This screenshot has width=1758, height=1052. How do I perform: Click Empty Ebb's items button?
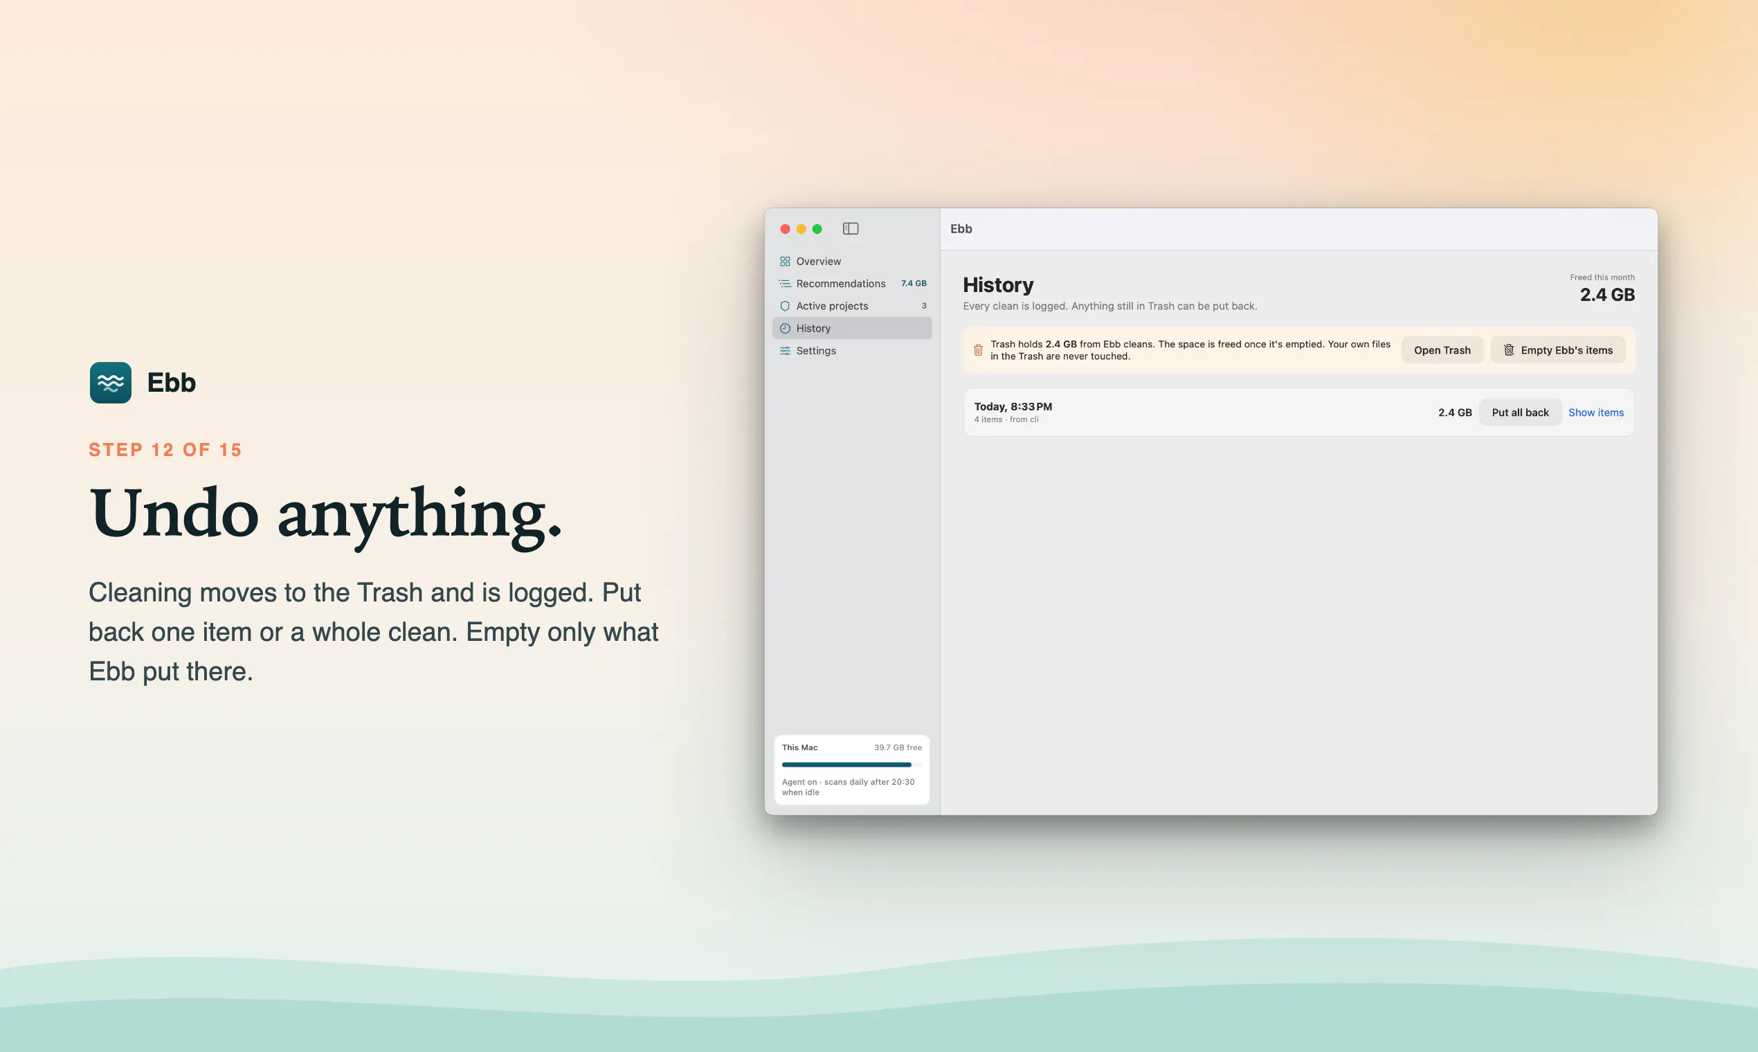[x=1557, y=350]
